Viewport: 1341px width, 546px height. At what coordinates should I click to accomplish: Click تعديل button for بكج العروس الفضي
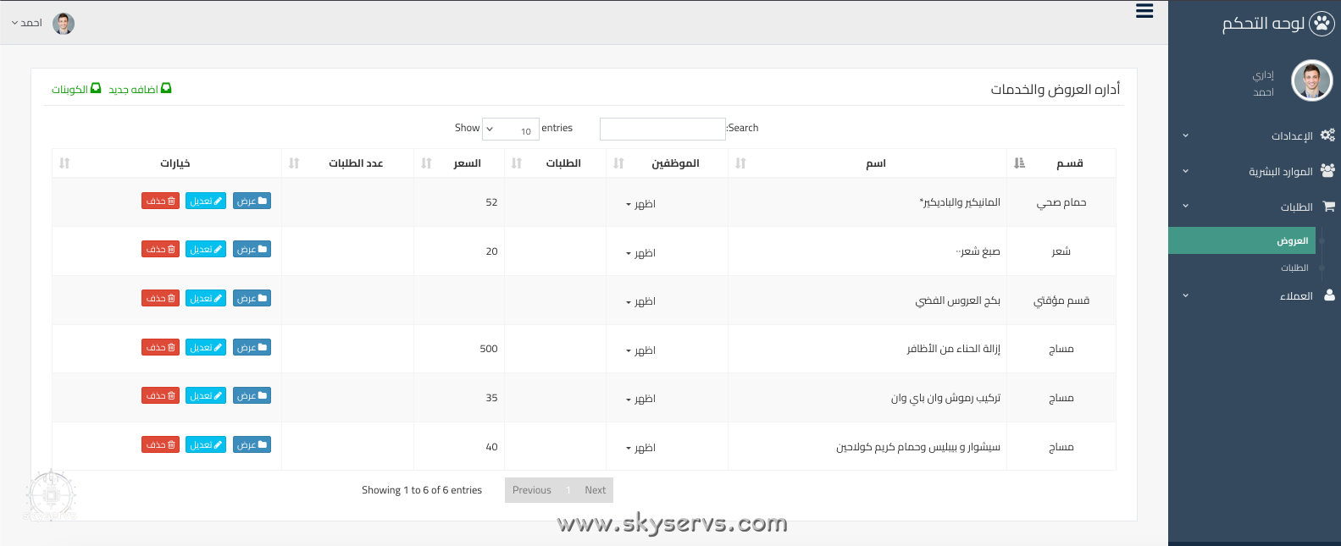206,299
